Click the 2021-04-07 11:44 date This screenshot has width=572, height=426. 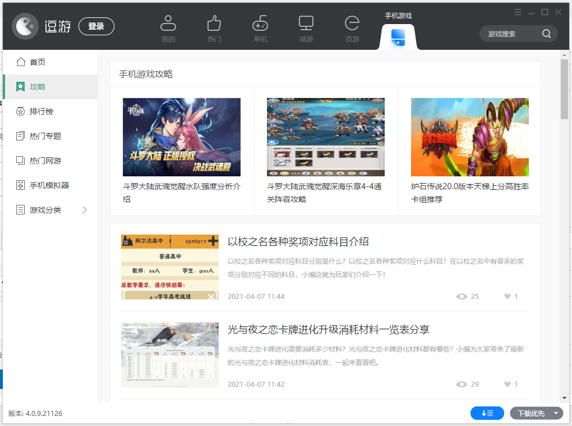pos(256,297)
